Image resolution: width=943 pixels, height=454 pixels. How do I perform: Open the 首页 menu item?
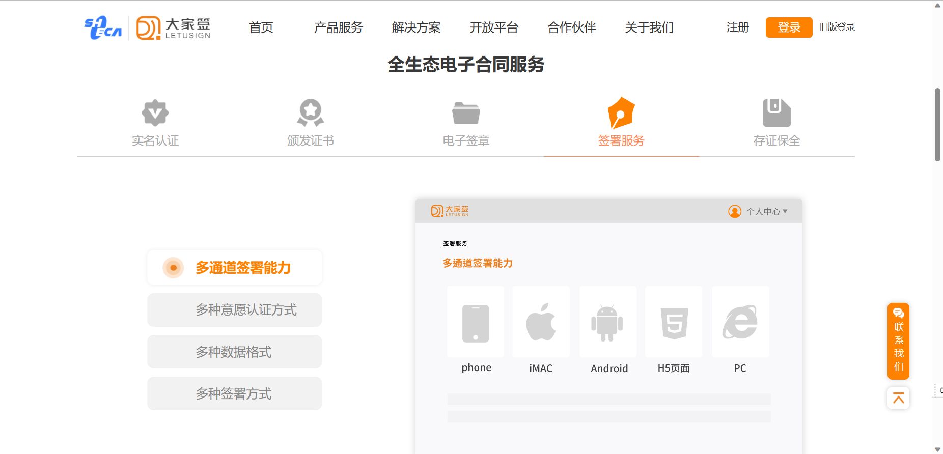coord(261,27)
